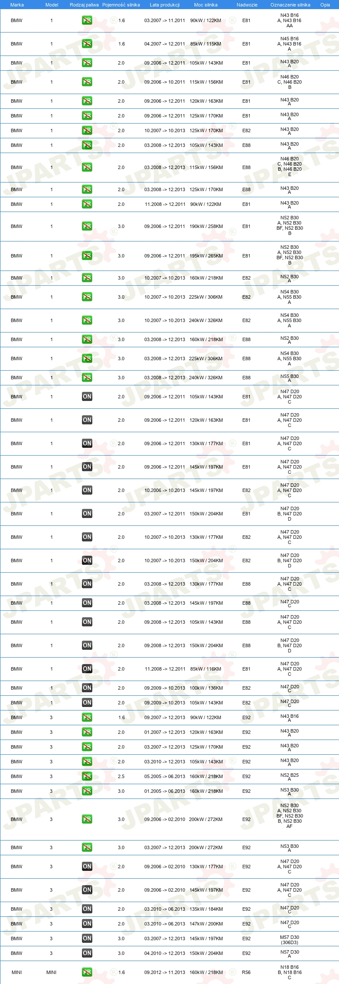Select the date range 04.2010 -> 12.2013
The height and width of the screenshot is (984, 339).
coord(165,953)
